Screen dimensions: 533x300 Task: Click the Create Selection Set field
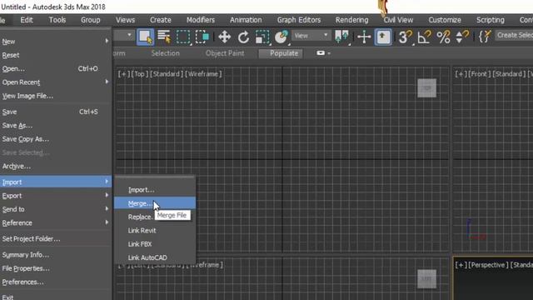(514, 35)
